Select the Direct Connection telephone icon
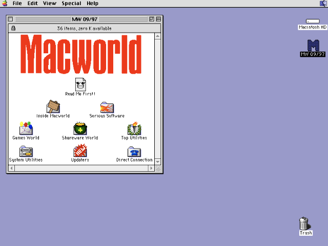328x246 pixels. (134, 152)
